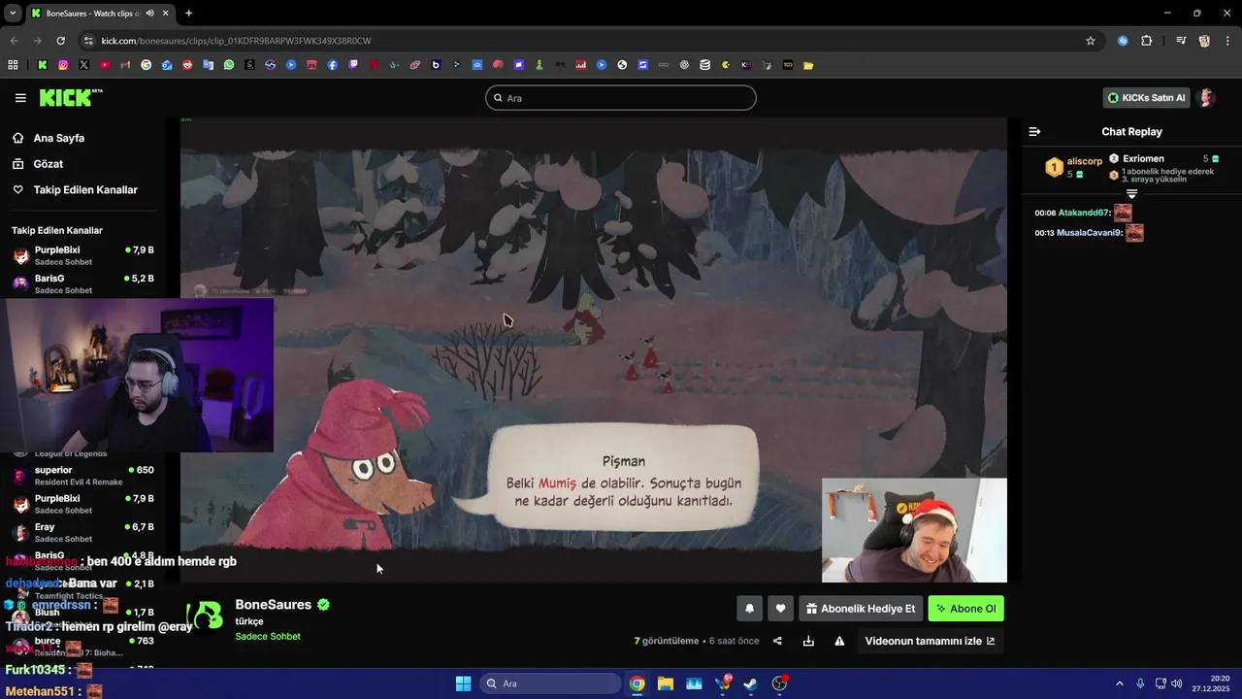This screenshot has width=1242, height=699.
Task: Open the YouTube bookmark
Action: point(105,65)
